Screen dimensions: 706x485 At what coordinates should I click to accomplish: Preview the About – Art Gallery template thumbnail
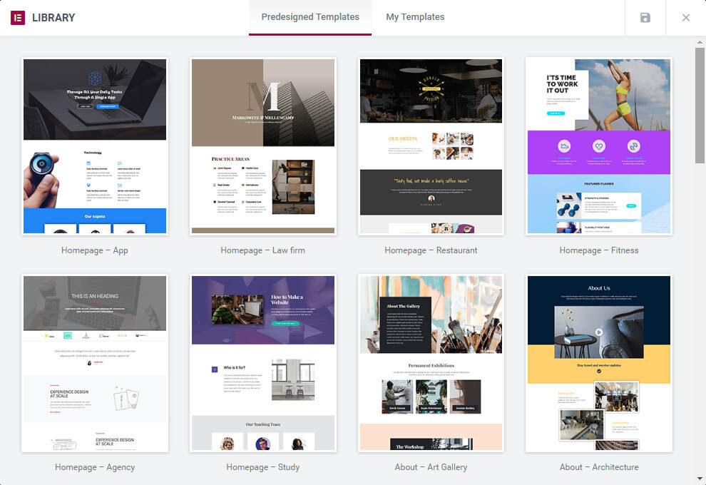tap(431, 363)
